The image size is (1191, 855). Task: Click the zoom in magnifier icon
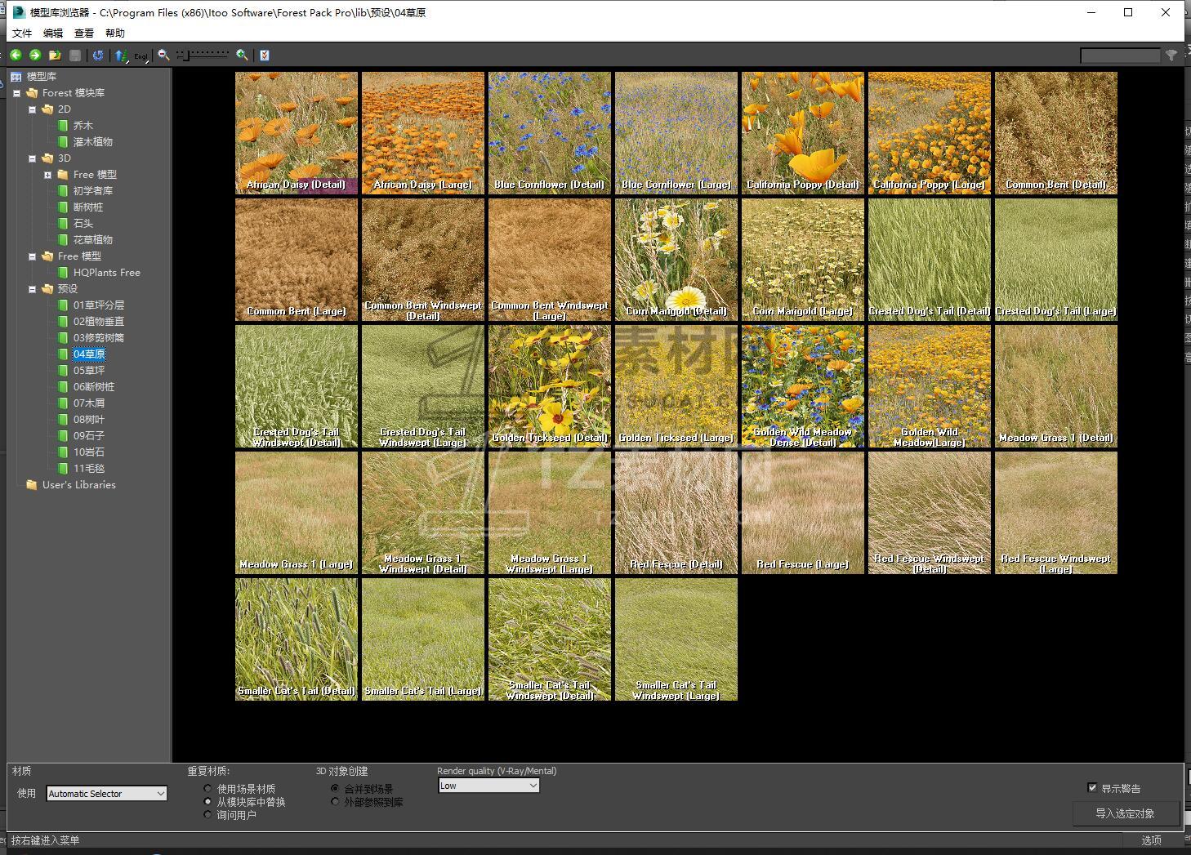242,55
